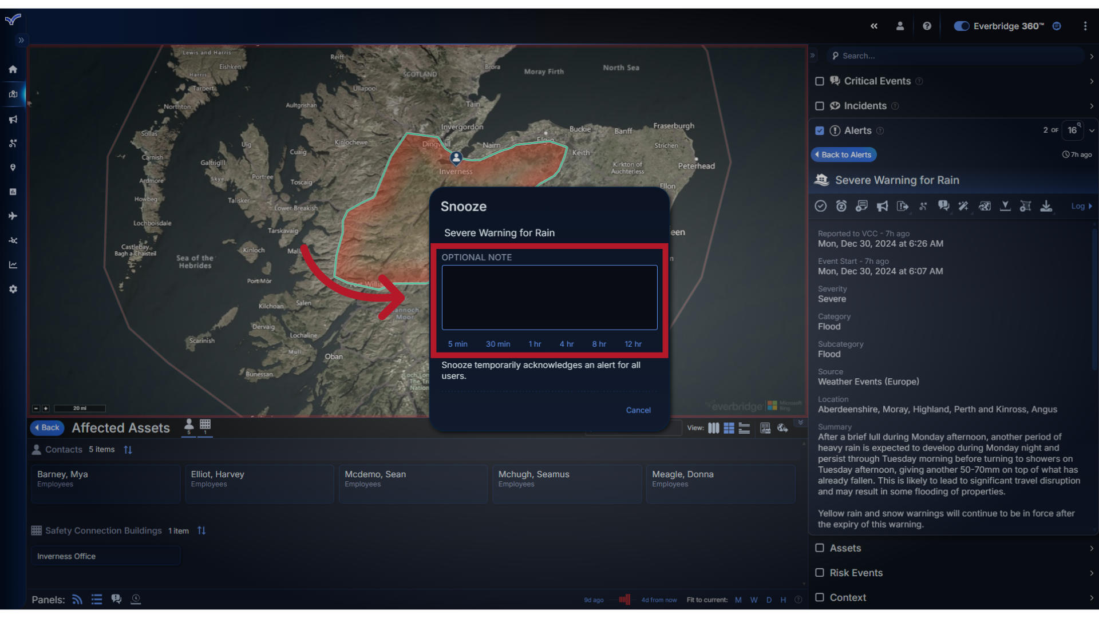
Task: Expand the Assets section arrow
Action: coord(1092,548)
